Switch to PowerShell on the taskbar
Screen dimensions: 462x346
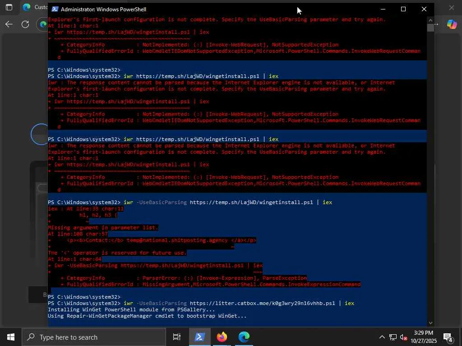coord(199,337)
